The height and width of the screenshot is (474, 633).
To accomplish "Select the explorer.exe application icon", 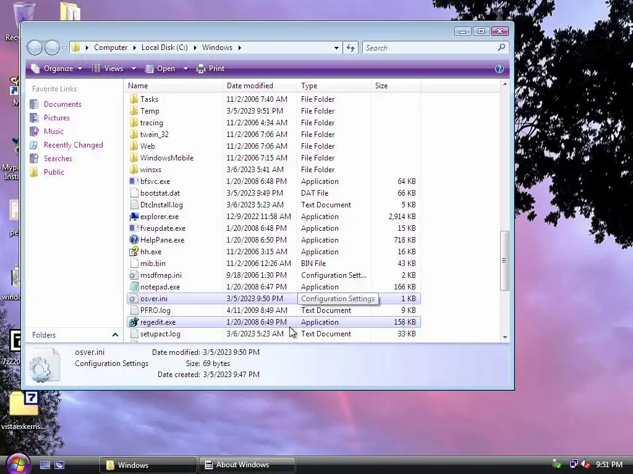I will pos(134,217).
